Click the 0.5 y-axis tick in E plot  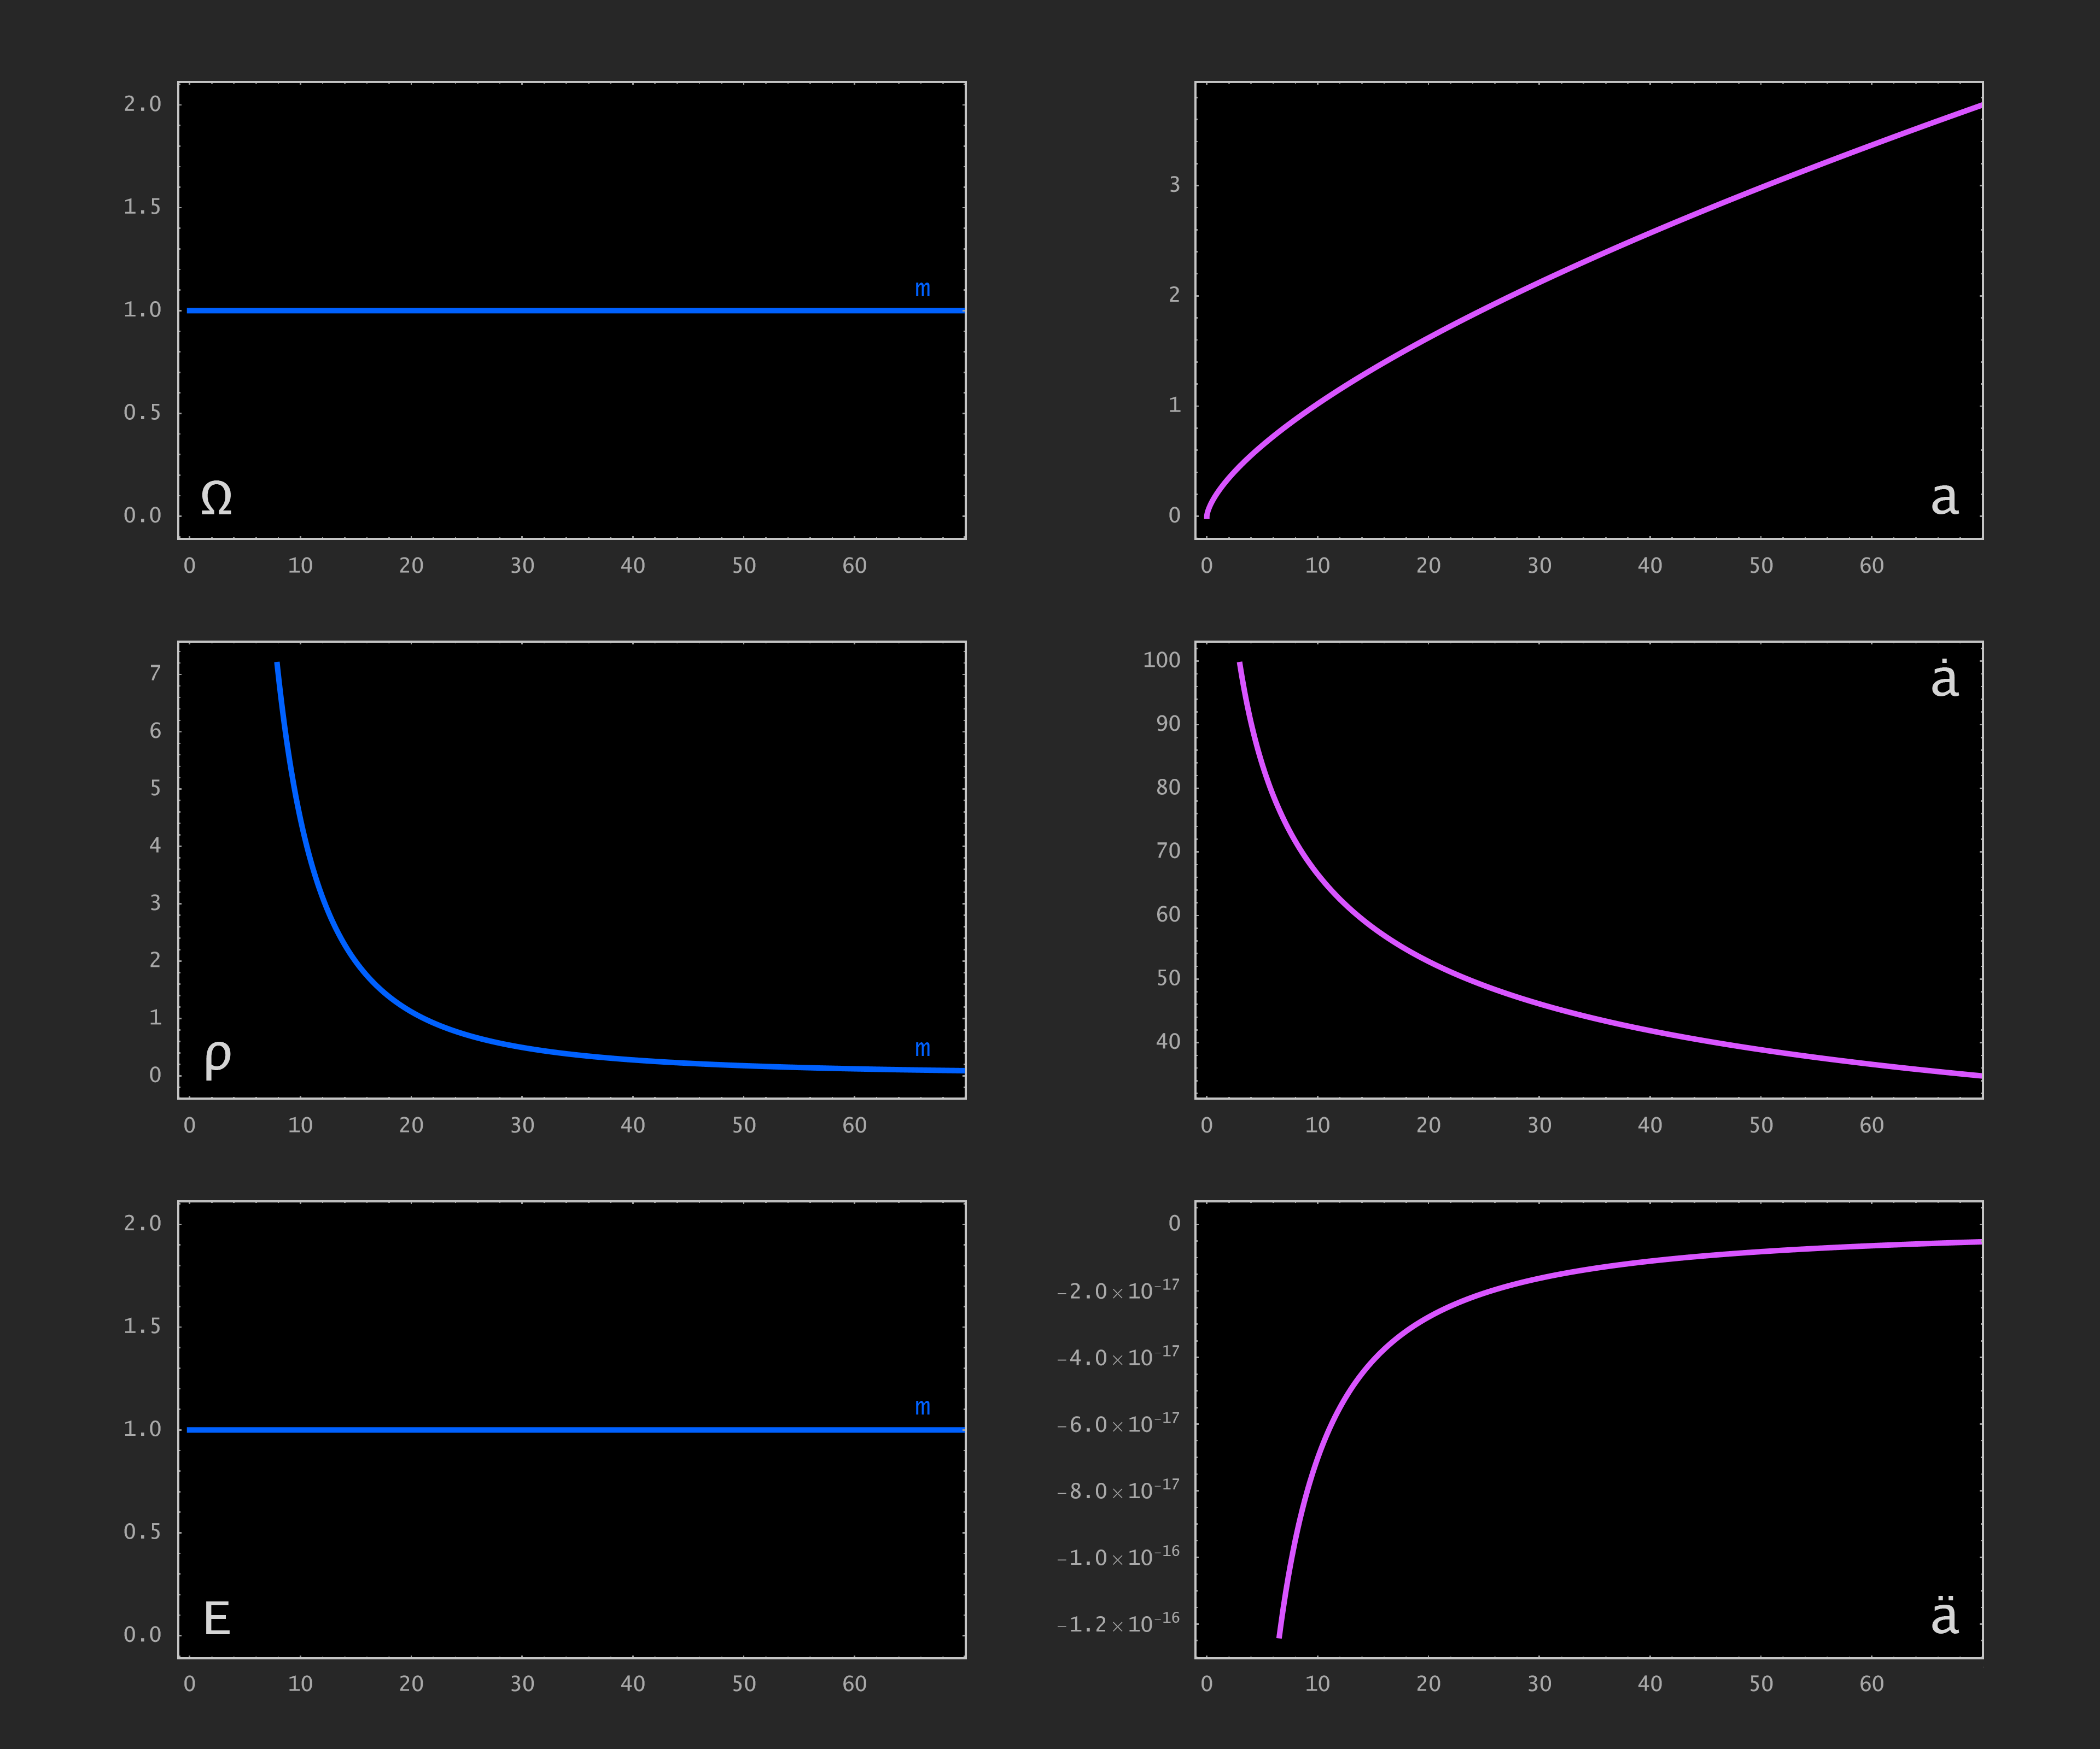coord(142,1531)
